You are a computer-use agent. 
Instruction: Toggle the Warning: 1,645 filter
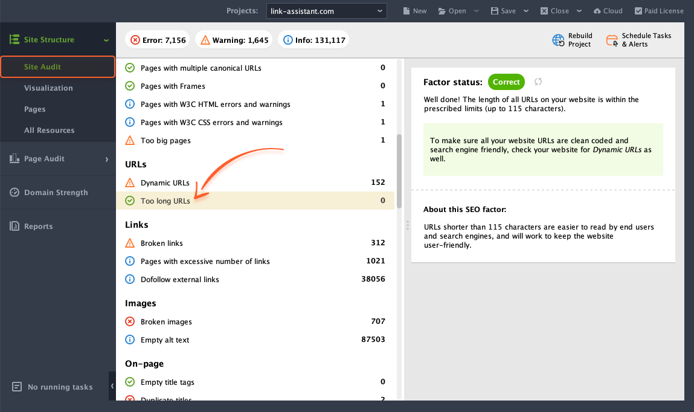[x=234, y=40]
